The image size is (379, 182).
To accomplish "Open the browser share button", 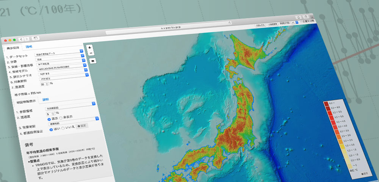I will (298, 17).
